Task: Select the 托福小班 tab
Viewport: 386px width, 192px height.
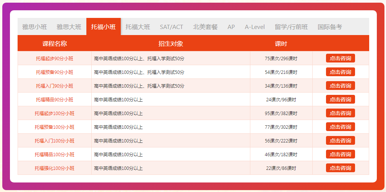Action: click(x=104, y=27)
